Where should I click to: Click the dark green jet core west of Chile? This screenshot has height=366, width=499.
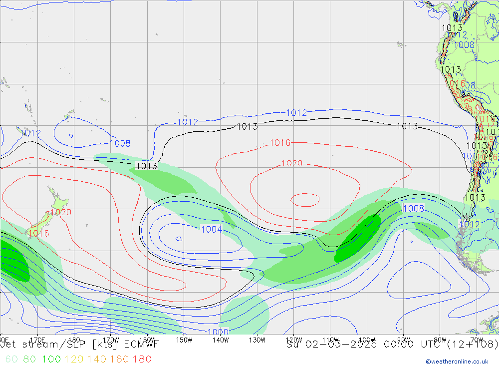358,239
